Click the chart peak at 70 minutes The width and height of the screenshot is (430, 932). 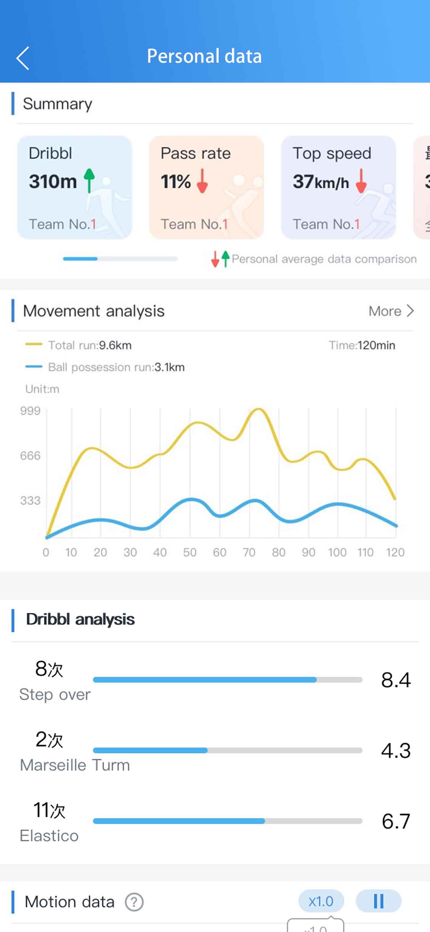[x=259, y=409]
